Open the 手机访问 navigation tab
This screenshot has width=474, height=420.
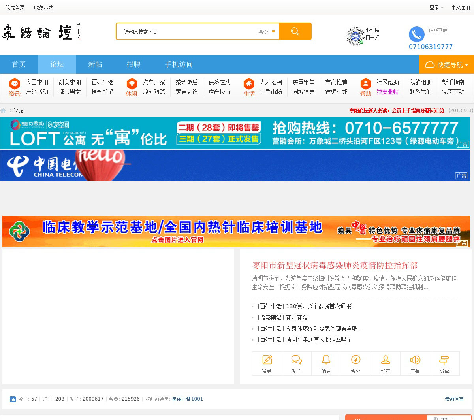(x=179, y=64)
